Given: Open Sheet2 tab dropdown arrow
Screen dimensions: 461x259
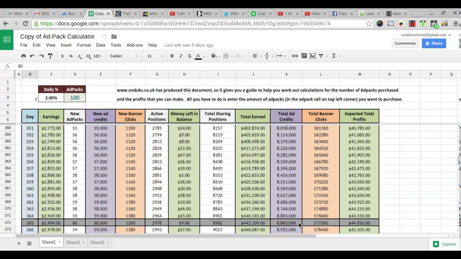Looking at the screenshot, I should pos(84,242).
